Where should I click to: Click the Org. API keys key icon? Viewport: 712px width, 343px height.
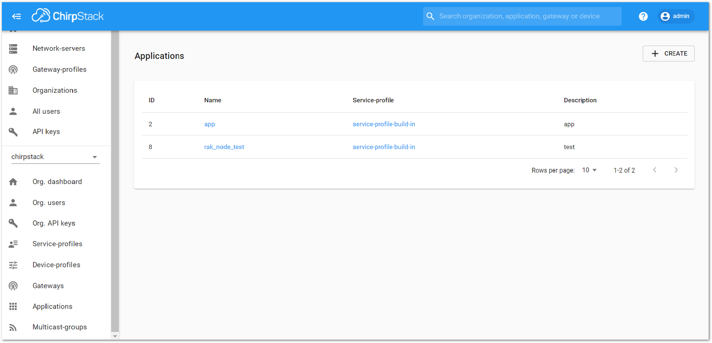(13, 223)
